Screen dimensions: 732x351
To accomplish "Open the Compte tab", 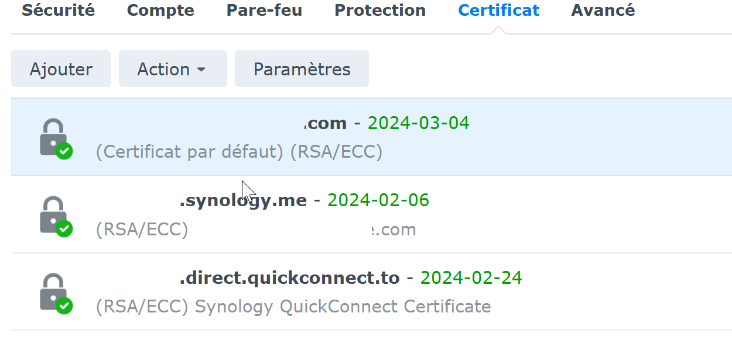I will pyautogui.click(x=160, y=11).
